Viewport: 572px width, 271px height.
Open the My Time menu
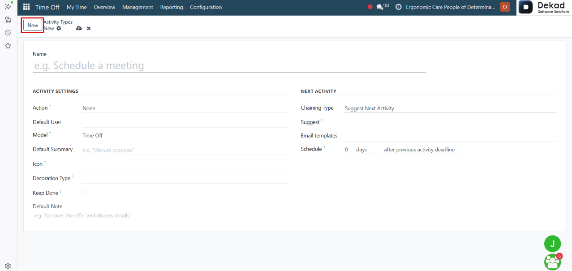(77, 7)
